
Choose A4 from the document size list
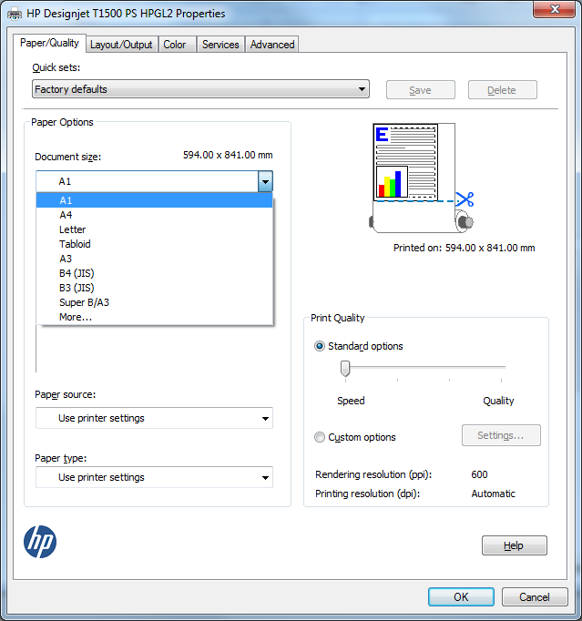(154, 215)
